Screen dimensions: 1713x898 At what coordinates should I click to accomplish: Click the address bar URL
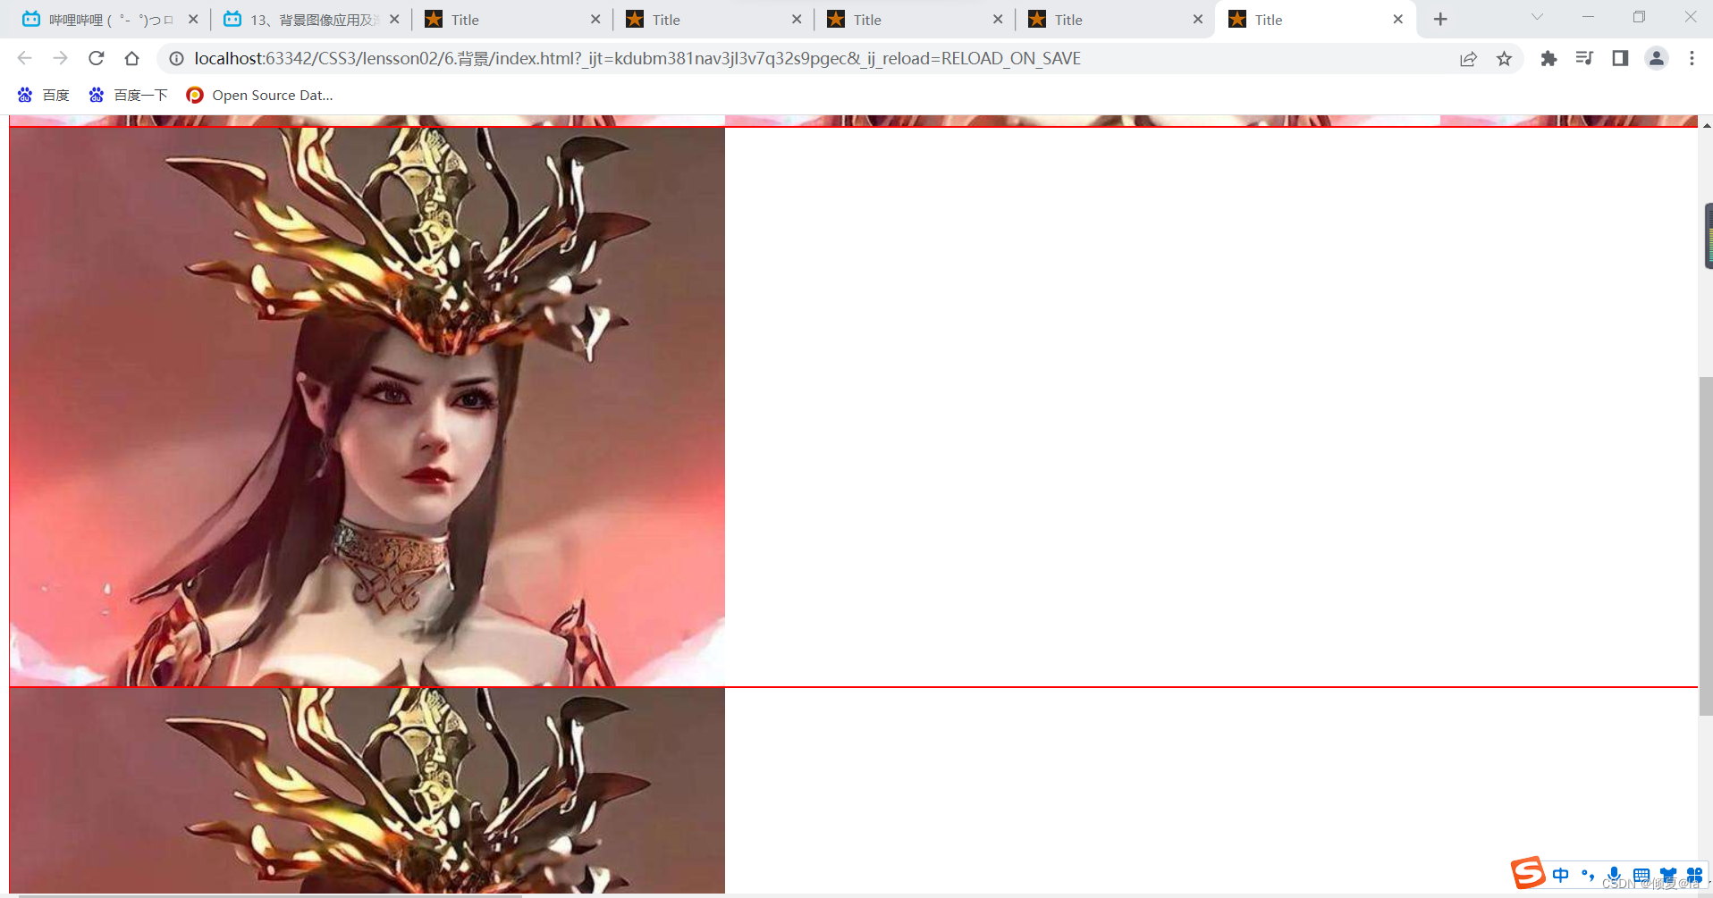(637, 58)
